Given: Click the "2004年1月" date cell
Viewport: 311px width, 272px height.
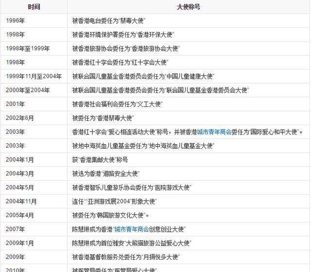Looking at the screenshot, I should coord(19,160).
